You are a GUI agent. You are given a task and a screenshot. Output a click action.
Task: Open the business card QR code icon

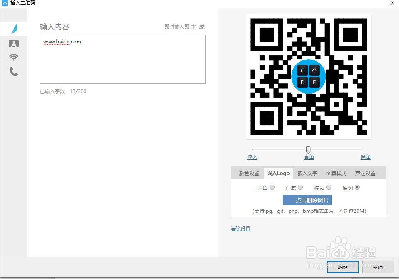[x=14, y=43]
